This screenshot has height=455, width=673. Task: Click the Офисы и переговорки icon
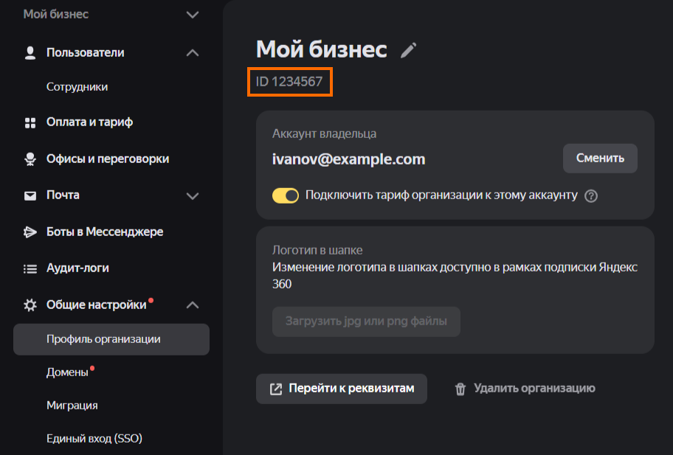[30, 159]
